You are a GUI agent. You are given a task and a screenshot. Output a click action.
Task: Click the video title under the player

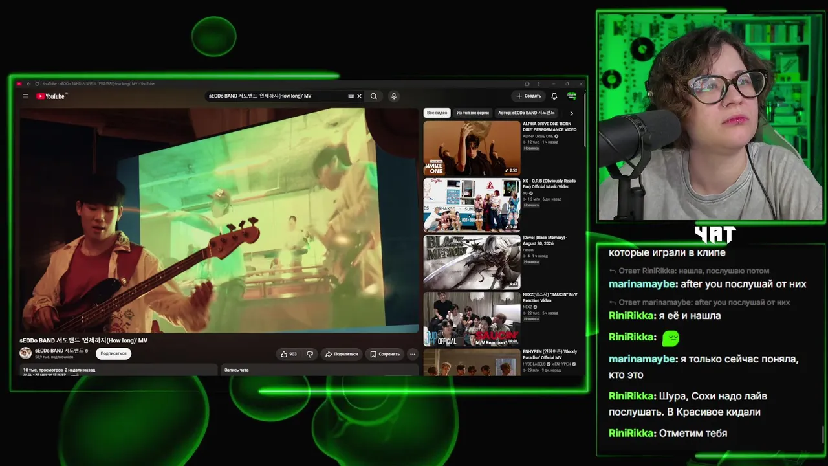click(x=83, y=340)
